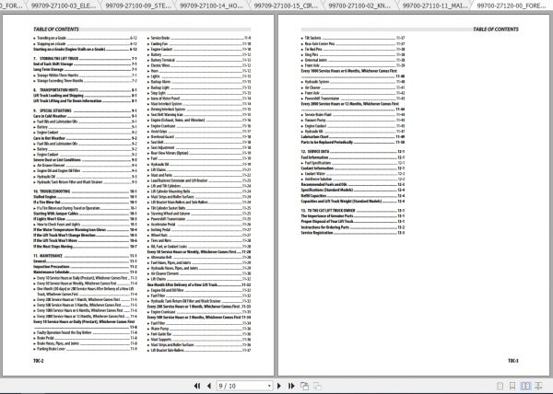Image resolution: width=553 pixels, height=394 pixels.
Task: Click the Refill Capacities entry
Action: pos(353,195)
